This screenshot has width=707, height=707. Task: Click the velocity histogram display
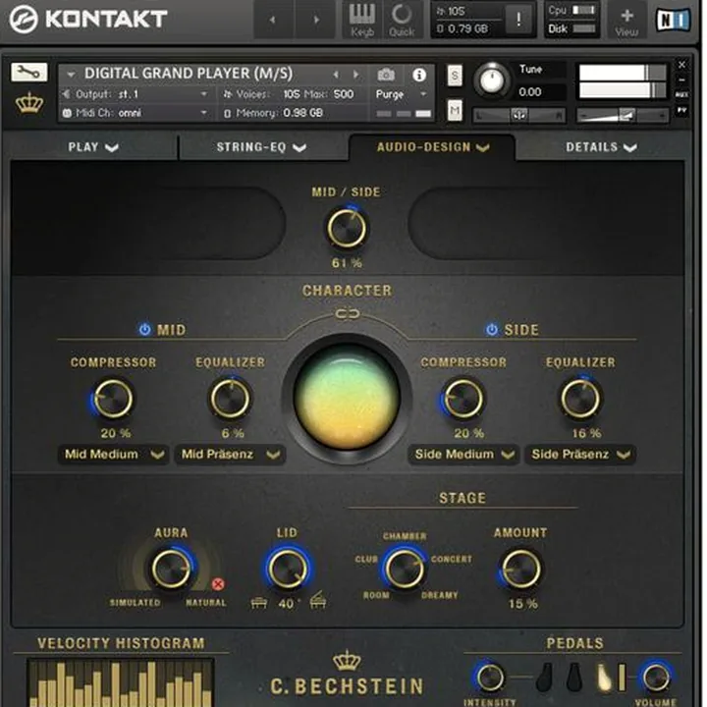121,682
